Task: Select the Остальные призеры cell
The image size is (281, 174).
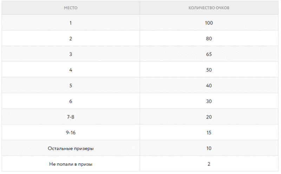Action: click(x=71, y=148)
